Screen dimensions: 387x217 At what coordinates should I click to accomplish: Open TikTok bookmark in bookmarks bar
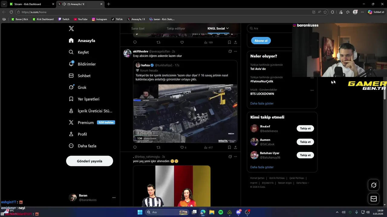(x=117, y=19)
